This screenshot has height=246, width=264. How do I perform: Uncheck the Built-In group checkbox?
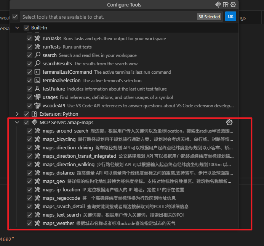(26, 28)
